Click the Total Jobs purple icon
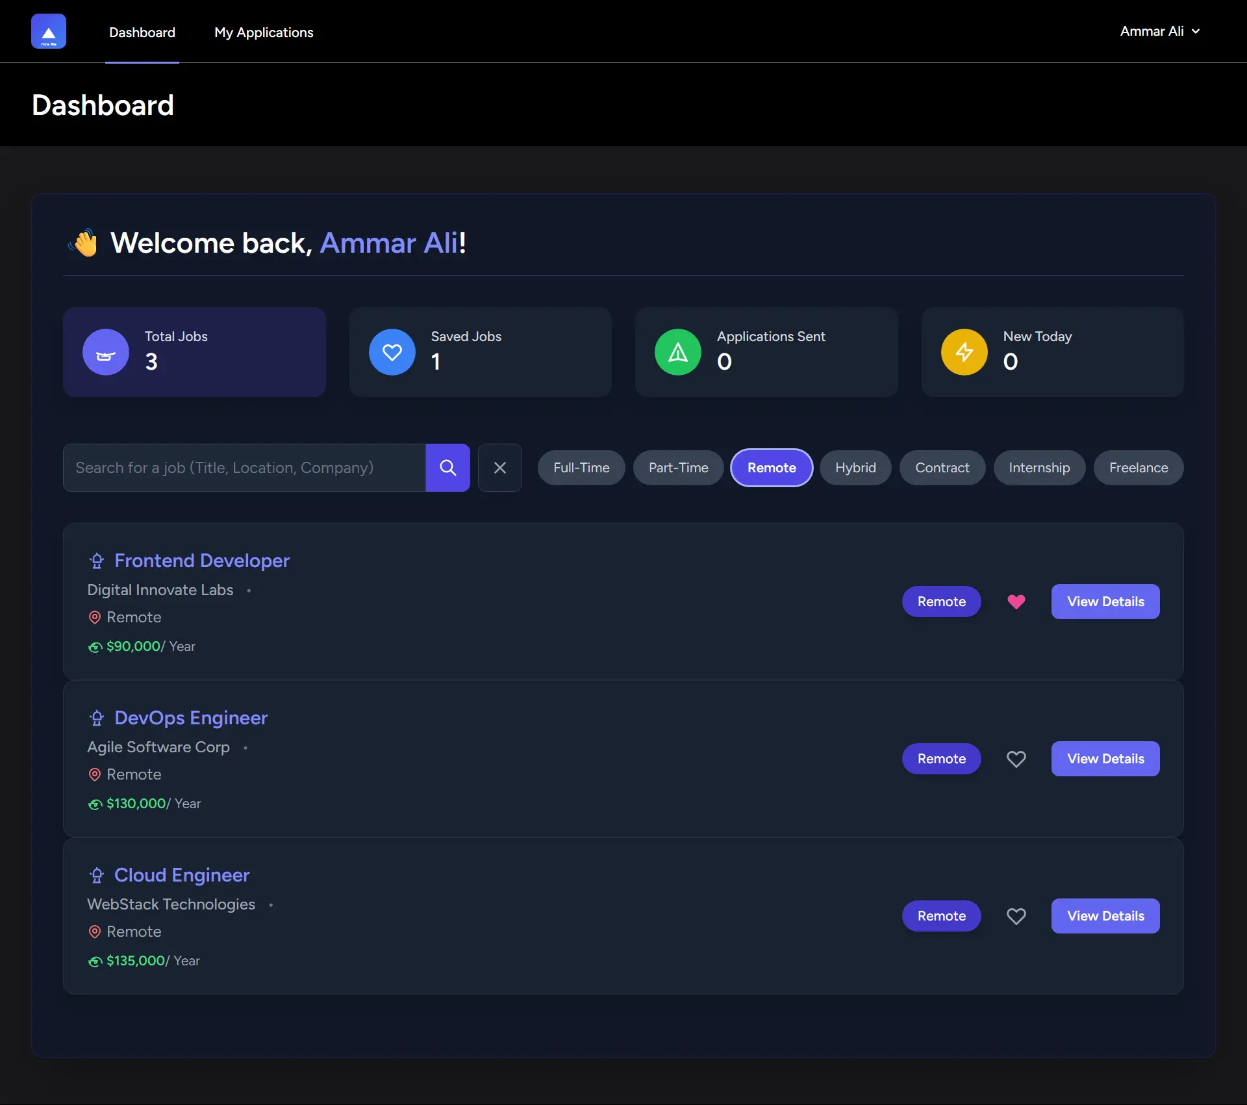 106,352
